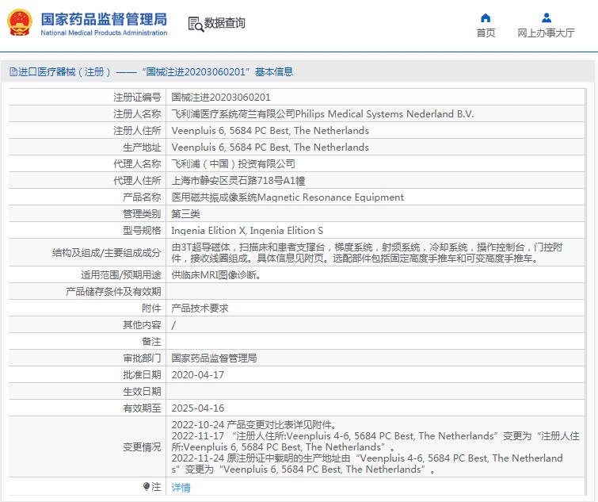
Task: Click National Medical Products Administration subtitle
Action: tap(104, 33)
